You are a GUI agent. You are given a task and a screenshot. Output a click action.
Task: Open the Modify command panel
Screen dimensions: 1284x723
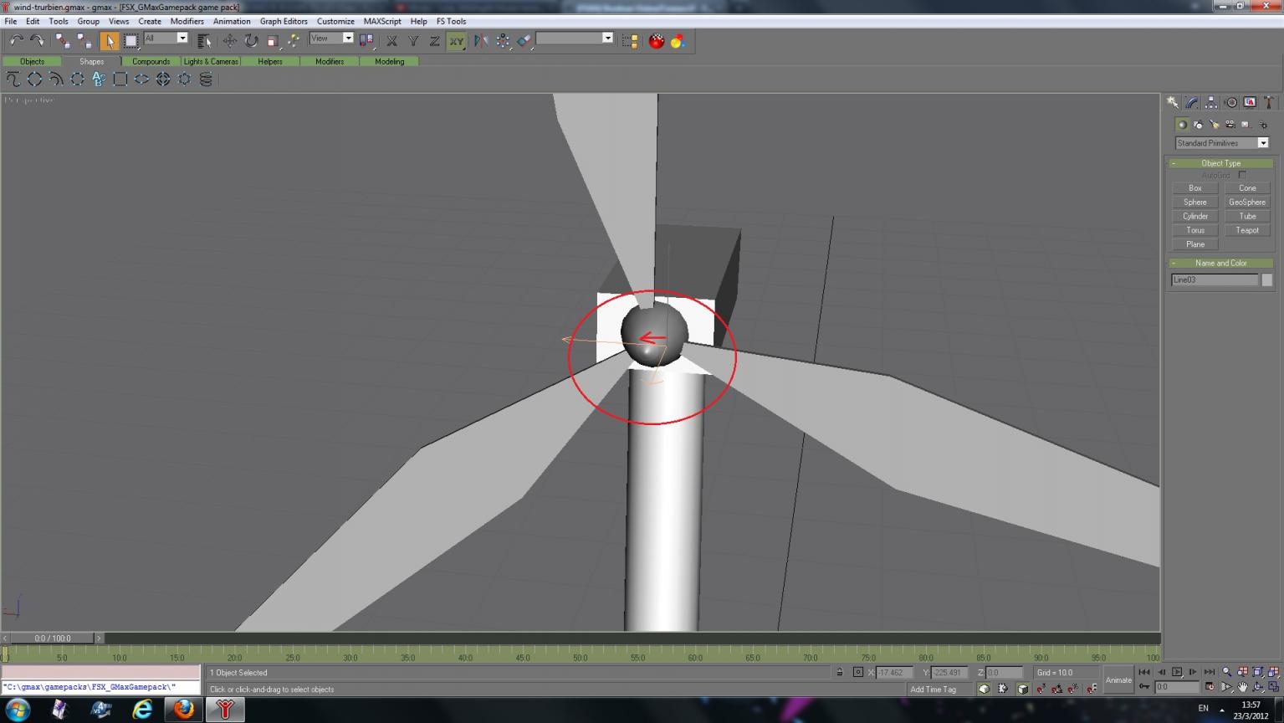pyautogui.click(x=1192, y=102)
